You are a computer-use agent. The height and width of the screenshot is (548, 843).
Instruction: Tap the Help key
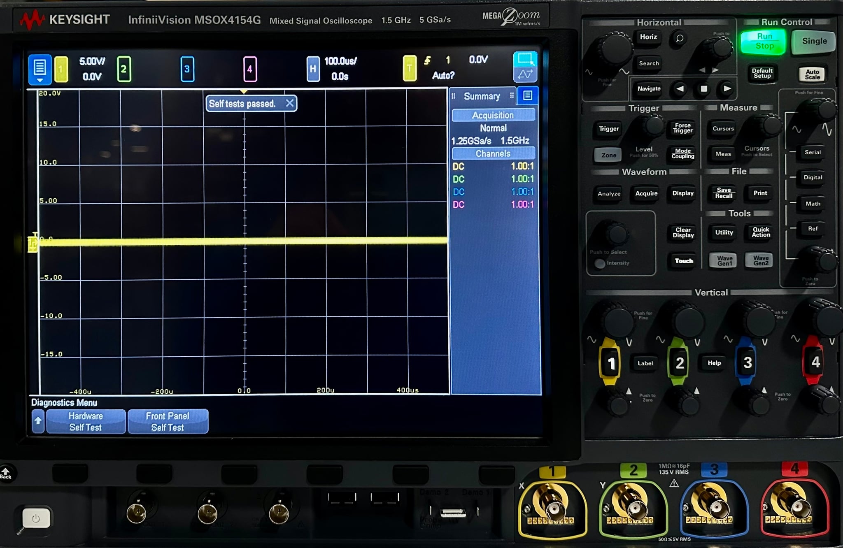(x=714, y=363)
